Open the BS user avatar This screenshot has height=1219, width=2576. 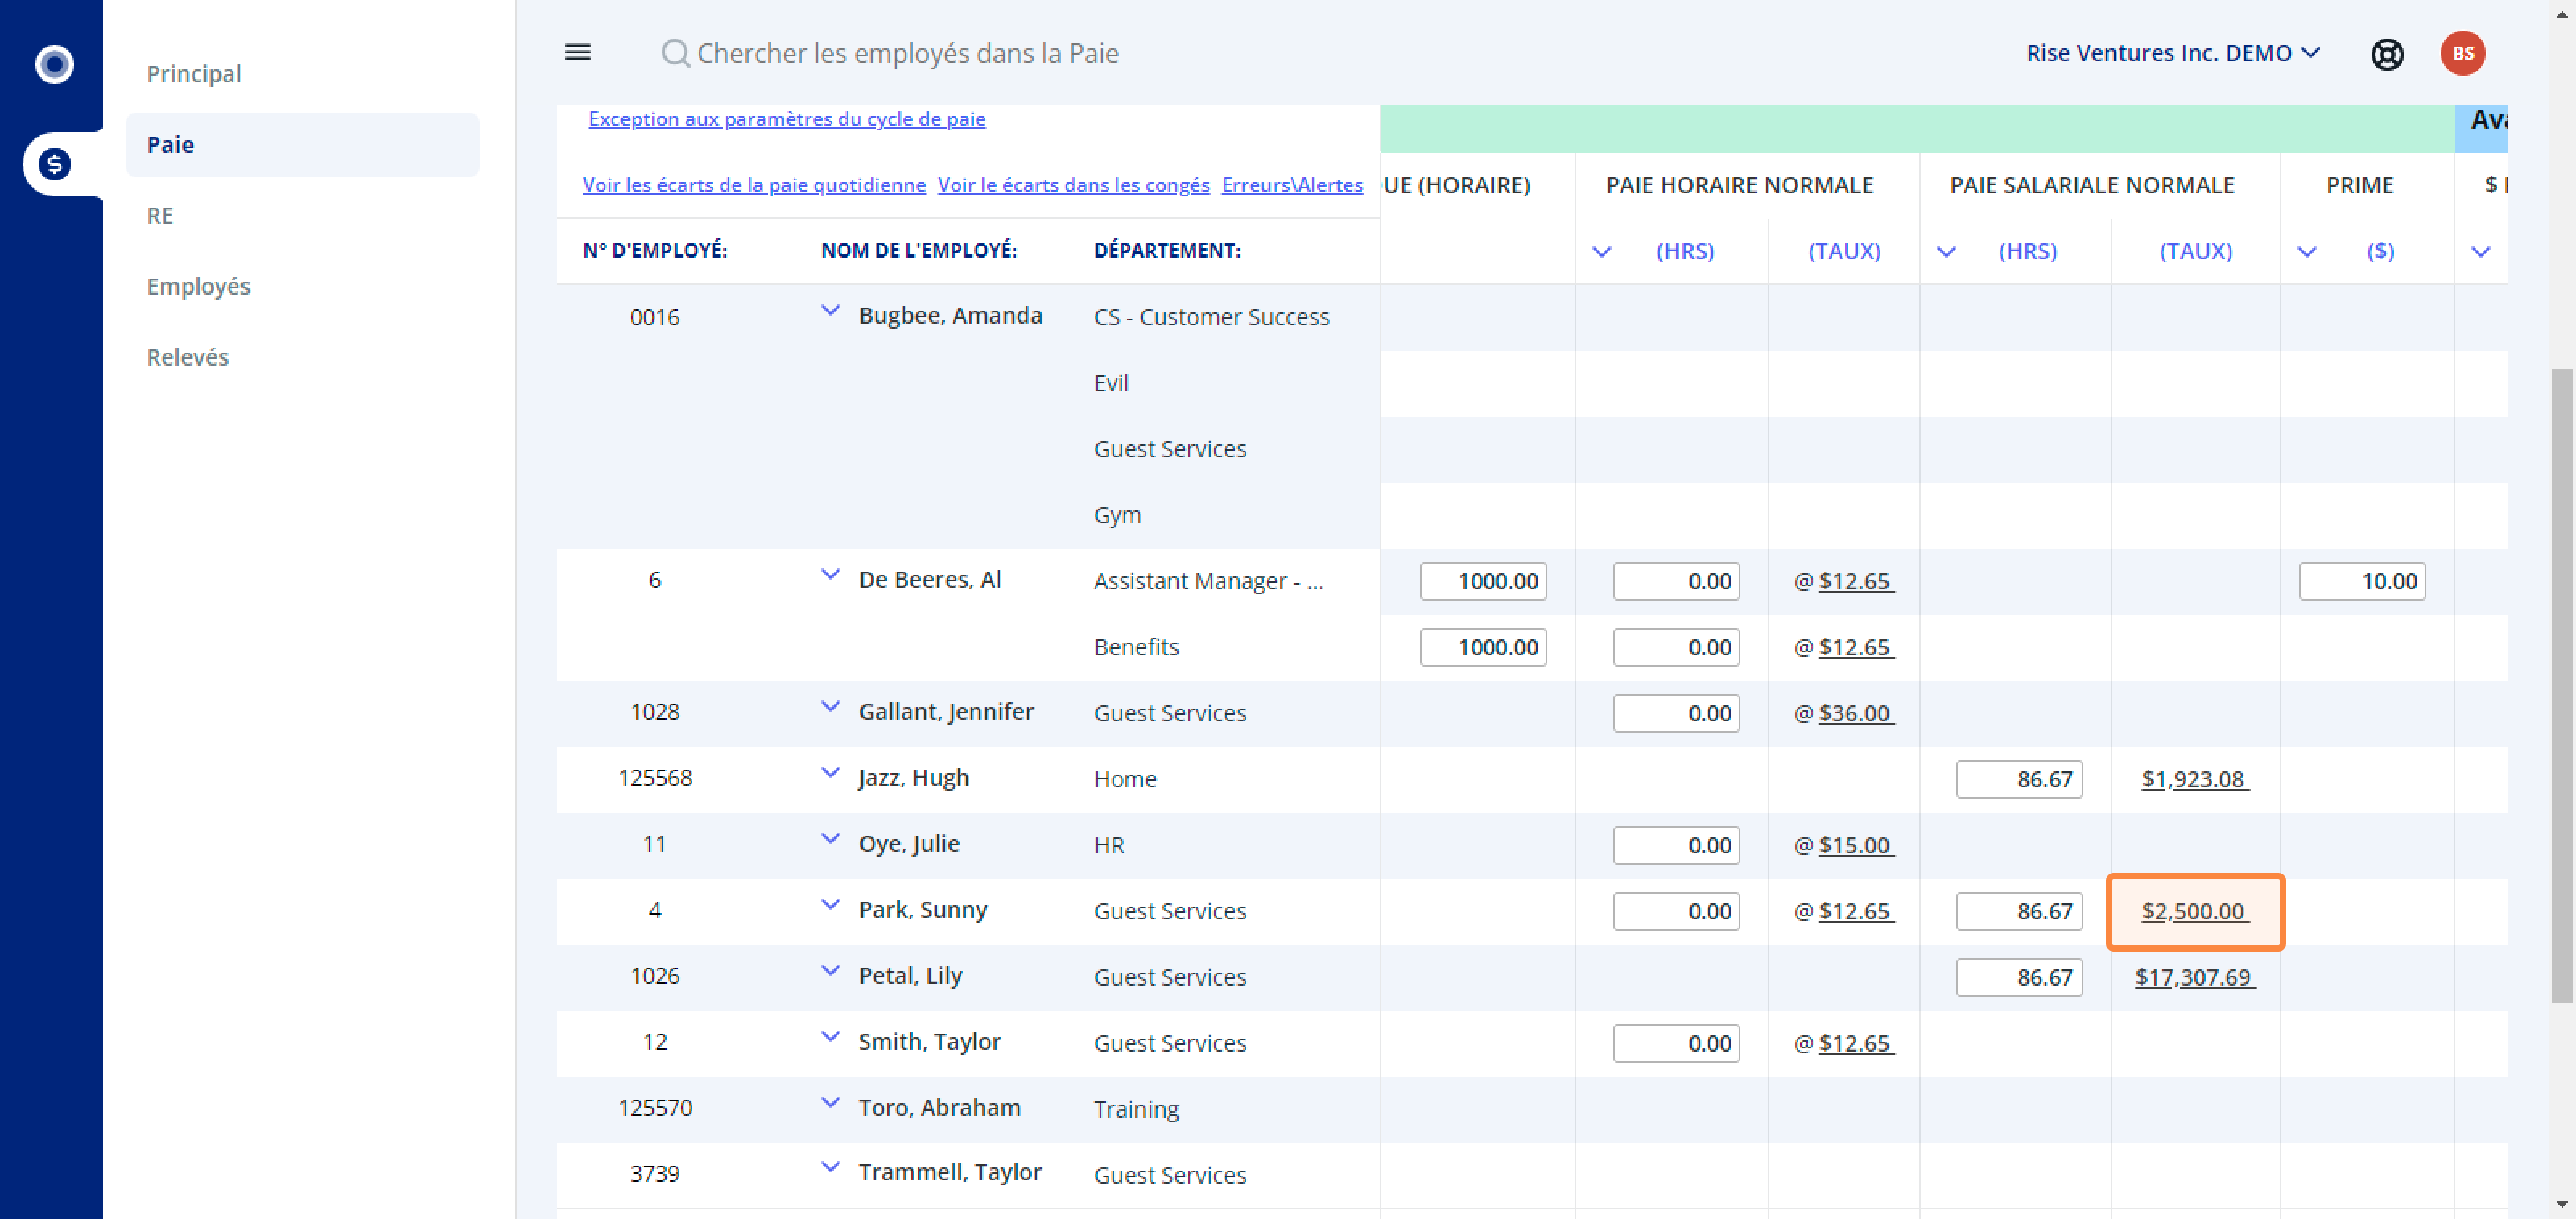(x=2462, y=53)
